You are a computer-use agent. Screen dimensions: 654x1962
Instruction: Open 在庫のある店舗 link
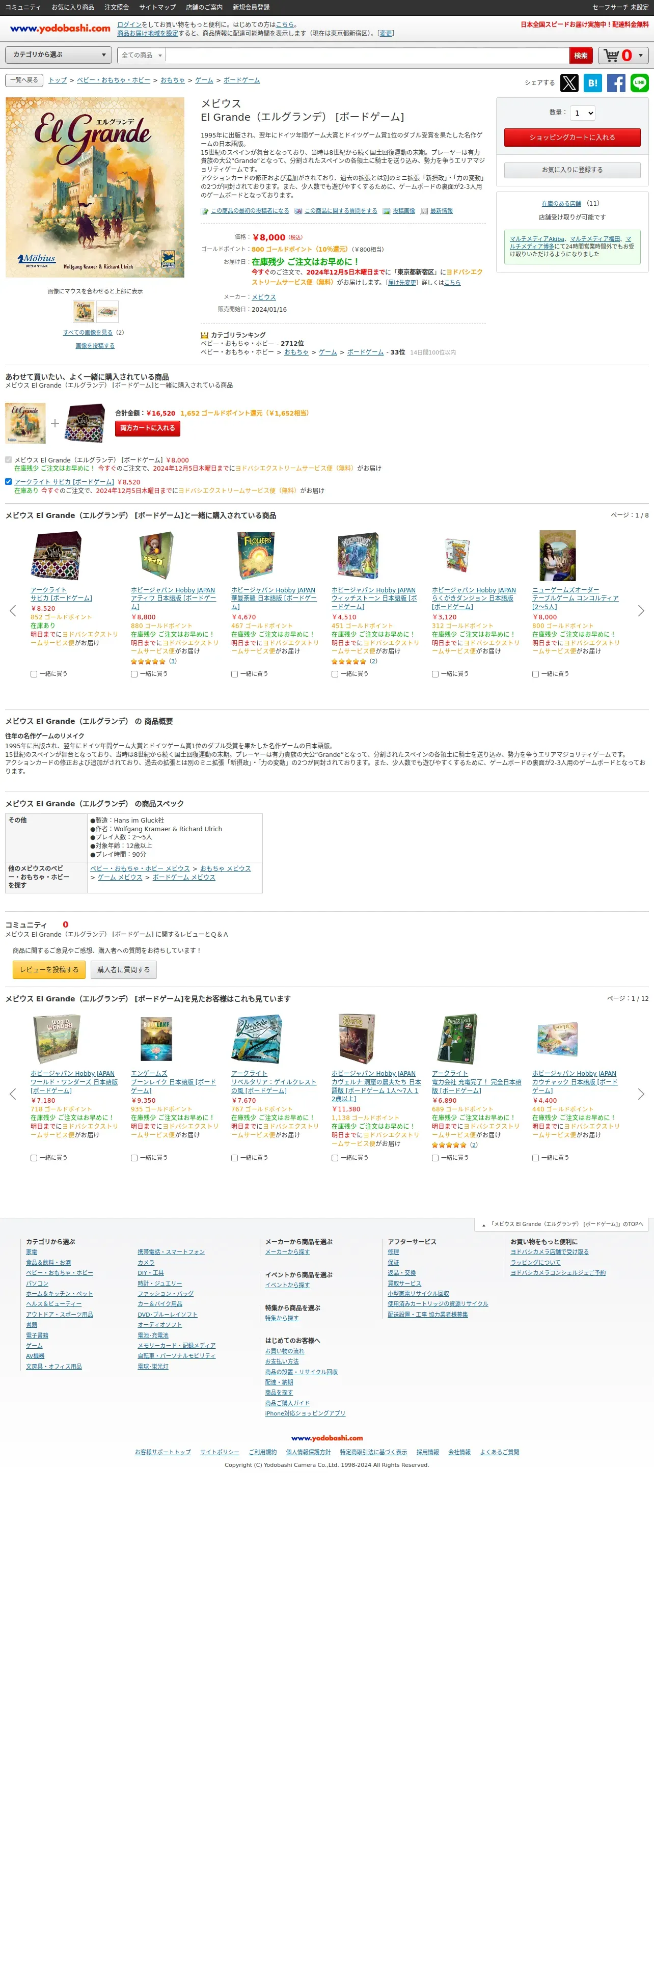click(561, 203)
